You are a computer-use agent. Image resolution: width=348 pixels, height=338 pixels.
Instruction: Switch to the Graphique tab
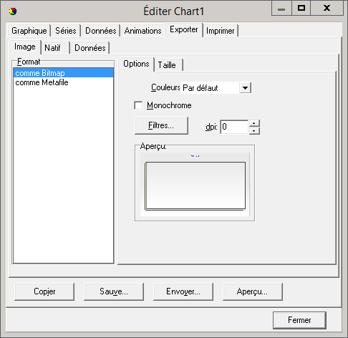click(x=29, y=31)
